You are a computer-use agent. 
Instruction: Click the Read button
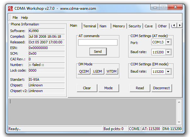(x=140, y=88)
